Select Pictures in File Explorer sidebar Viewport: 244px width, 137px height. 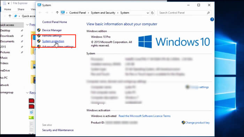5,52
